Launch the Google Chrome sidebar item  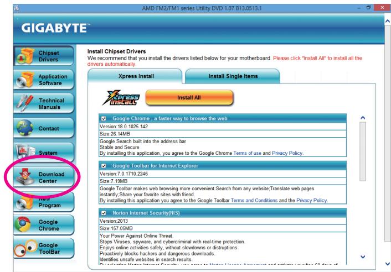pyautogui.click(x=44, y=225)
